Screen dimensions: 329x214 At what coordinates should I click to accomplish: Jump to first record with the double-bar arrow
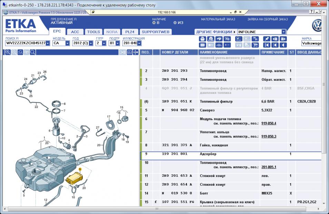(x=267, y=45)
